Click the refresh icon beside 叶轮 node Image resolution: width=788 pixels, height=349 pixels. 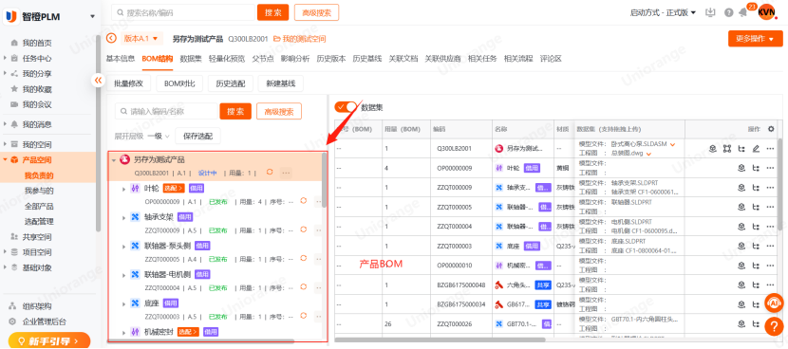pos(303,200)
